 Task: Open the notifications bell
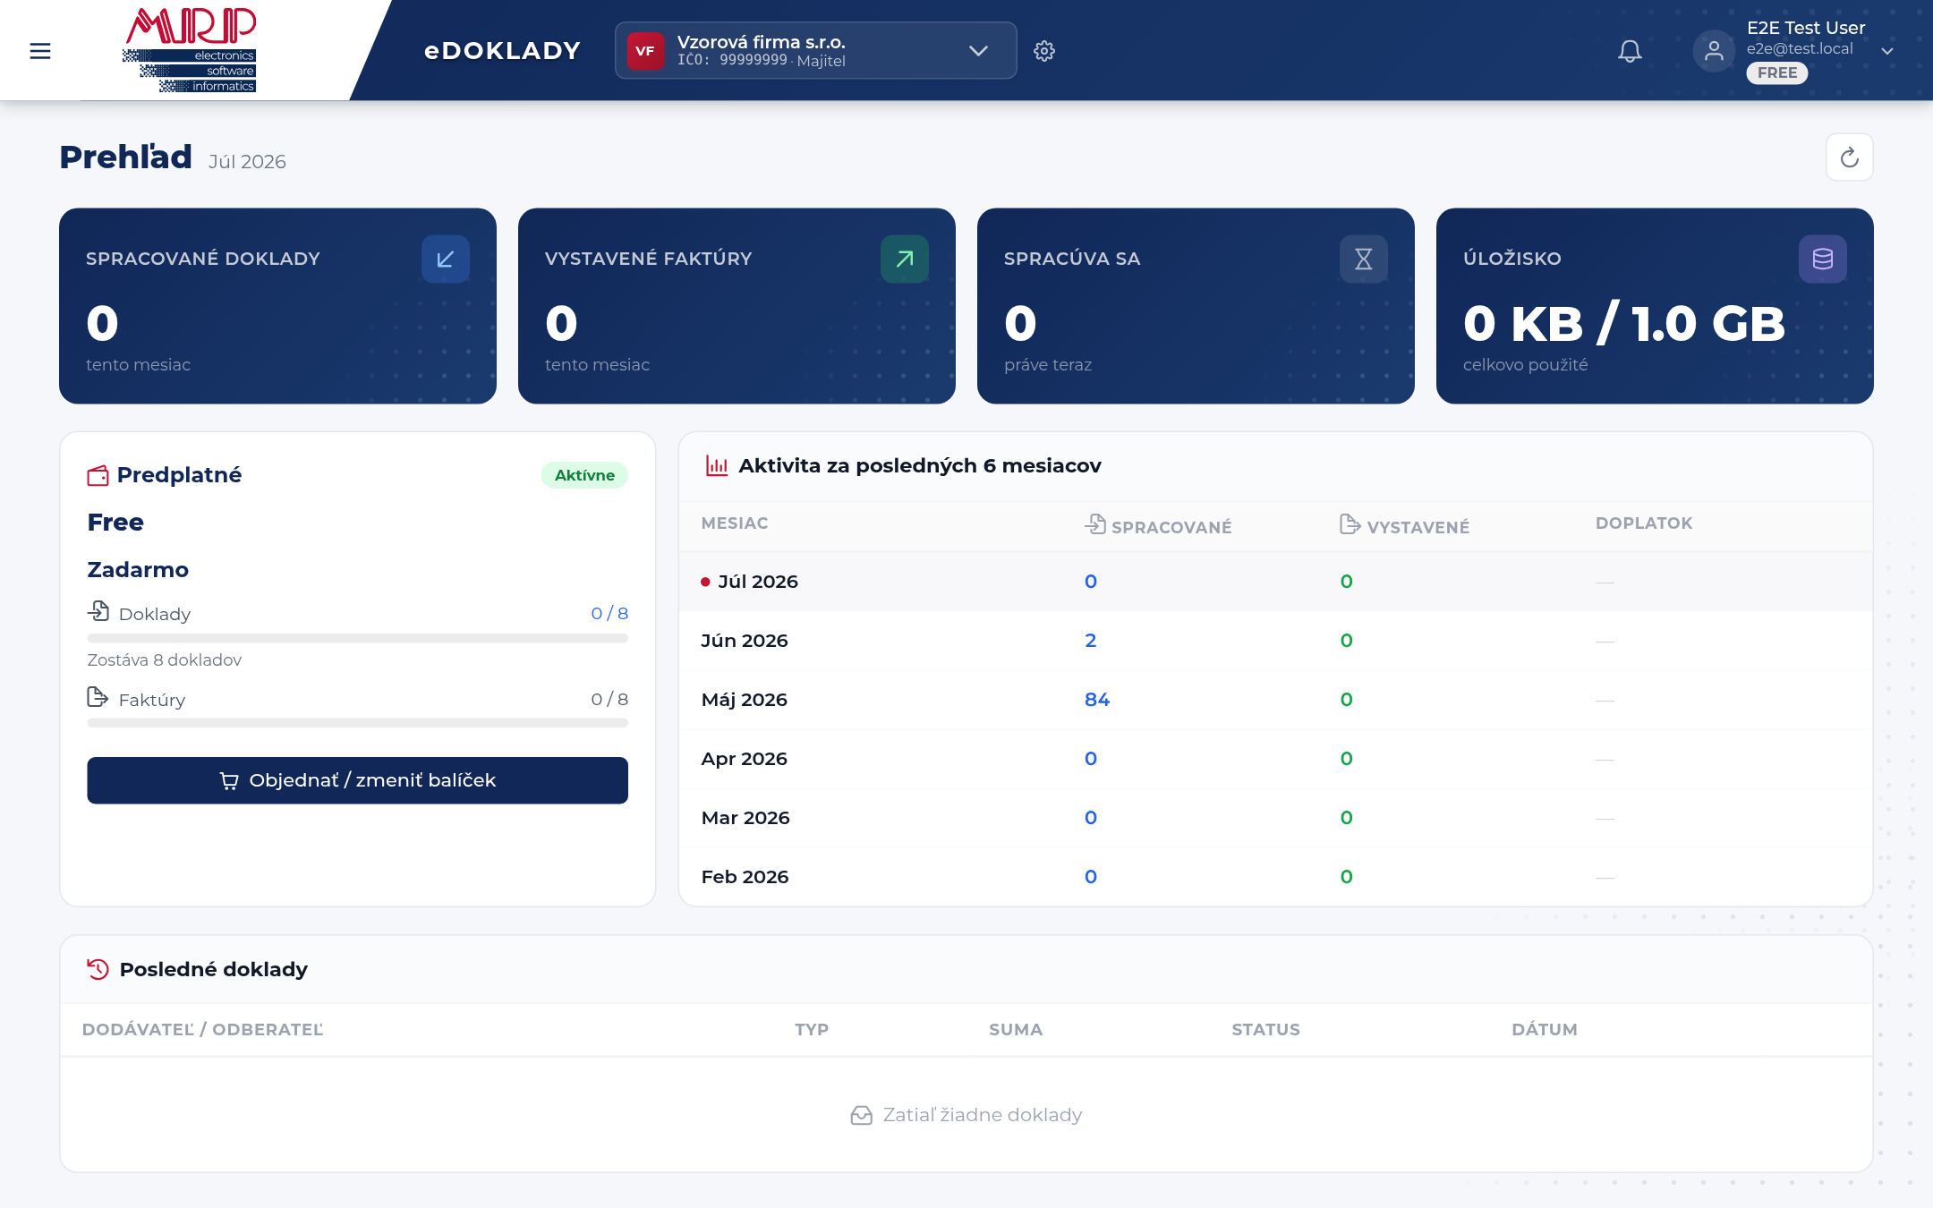(1630, 51)
